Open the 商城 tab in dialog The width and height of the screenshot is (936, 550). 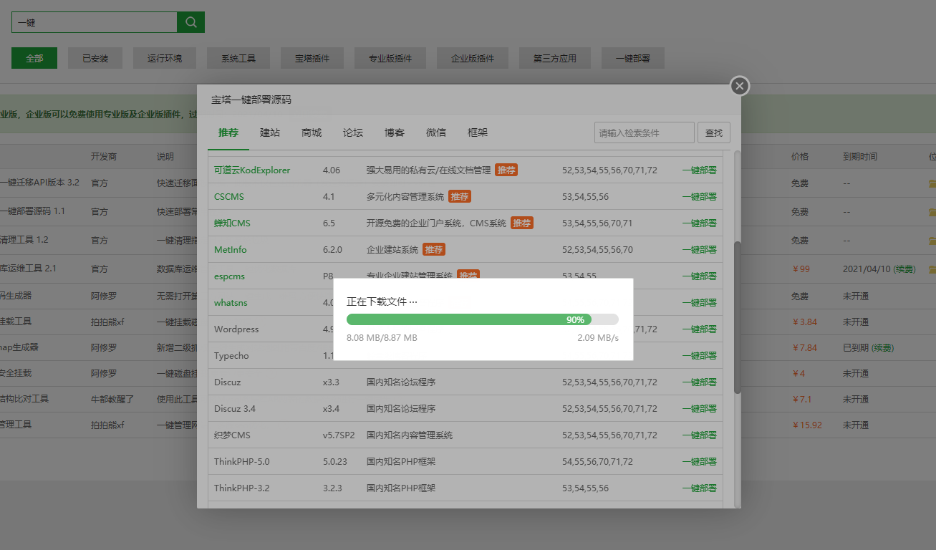click(312, 132)
